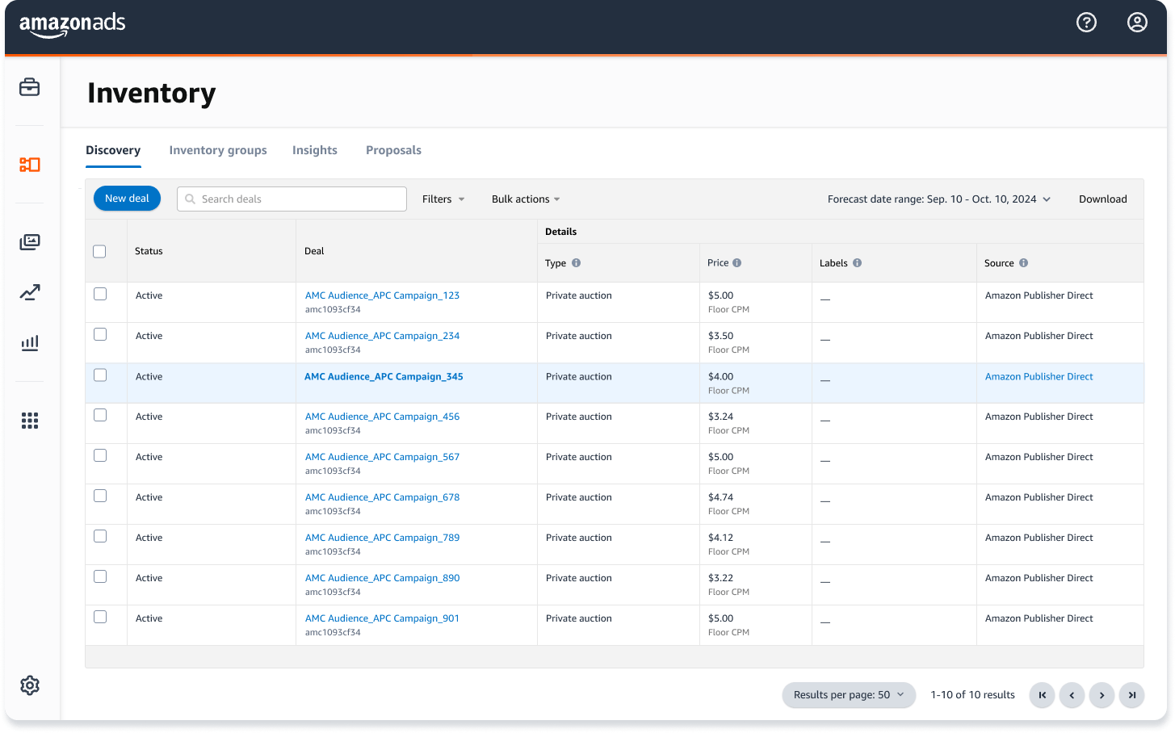Open the AMC Audience_APC Campaign_890 link

(382, 578)
